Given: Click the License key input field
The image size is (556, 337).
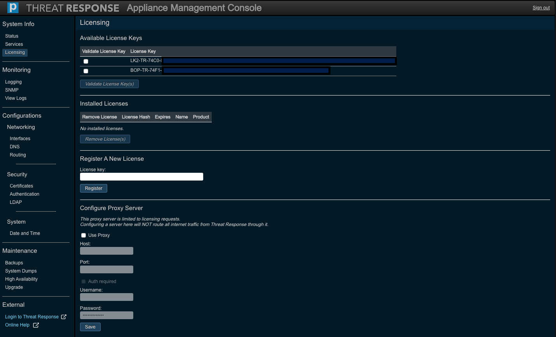Looking at the screenshot, I should pyautogui.click(x=141, y=177).
